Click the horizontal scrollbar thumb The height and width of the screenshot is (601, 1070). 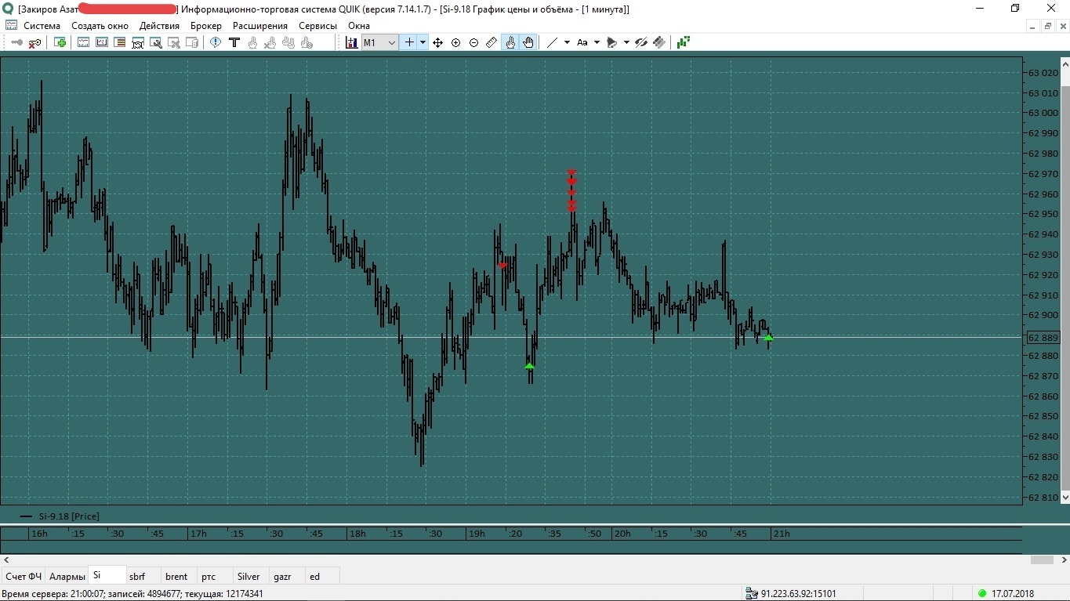1042,559
